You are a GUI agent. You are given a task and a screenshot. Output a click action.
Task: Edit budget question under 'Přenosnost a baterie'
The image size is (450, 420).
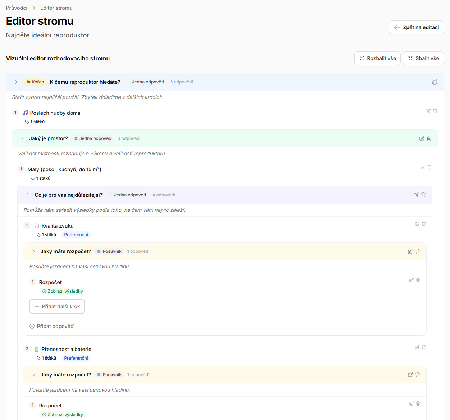tap(410, 375)
